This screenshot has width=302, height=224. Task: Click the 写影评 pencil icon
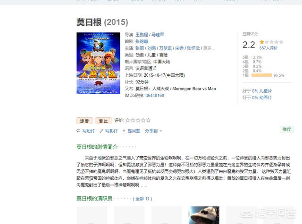coord(101,131)
